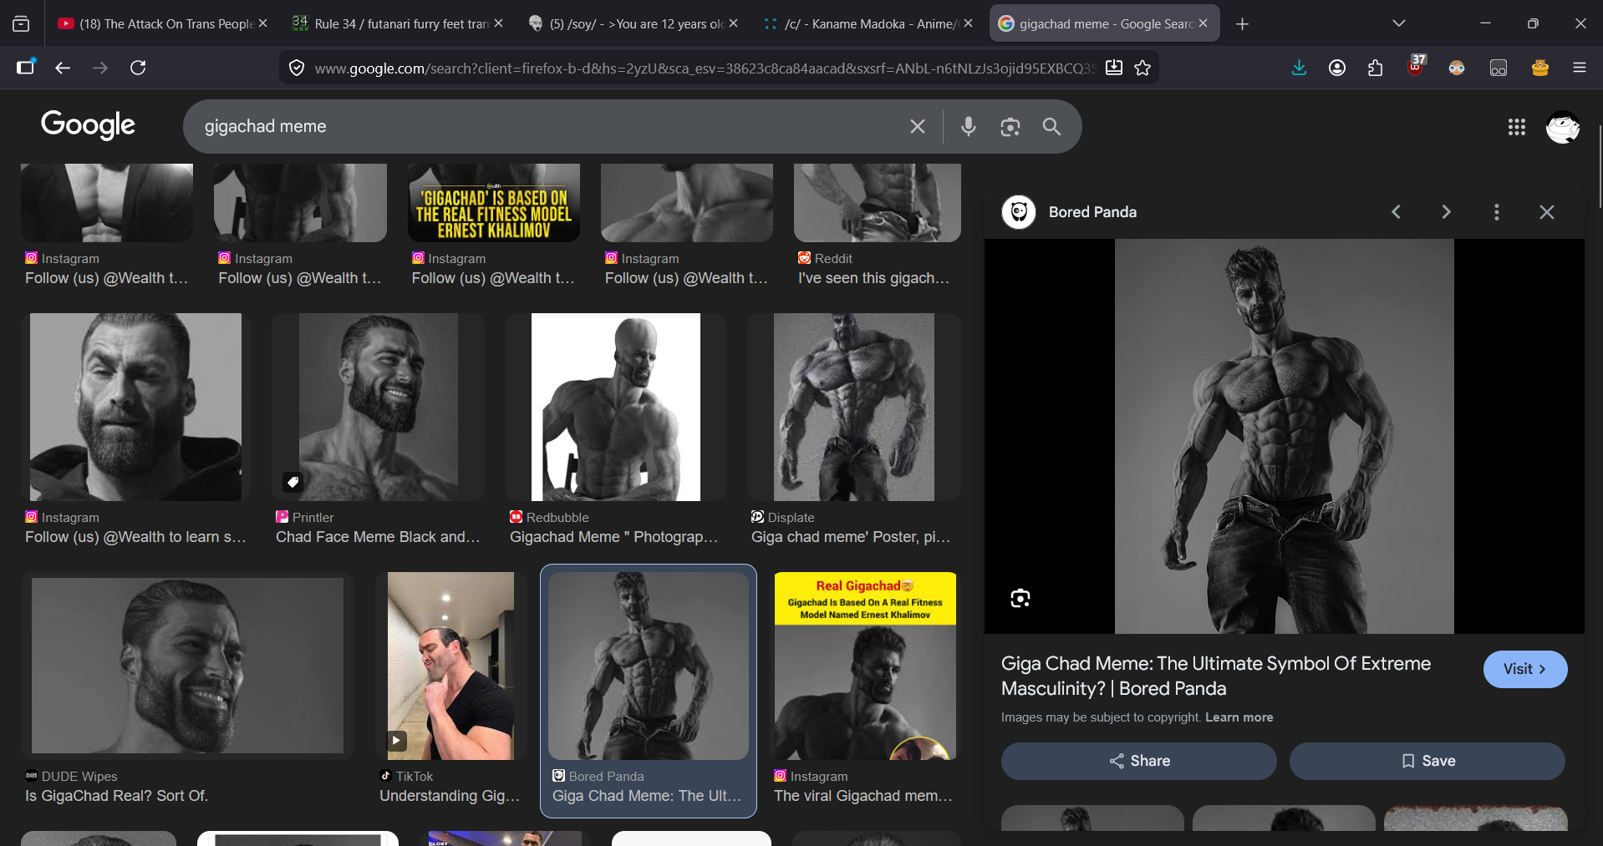The width and height of the screenshot is (1603, 846).
Task: Open the Displate Giga chad poster thumbnail
Action: tap(854, 408)
